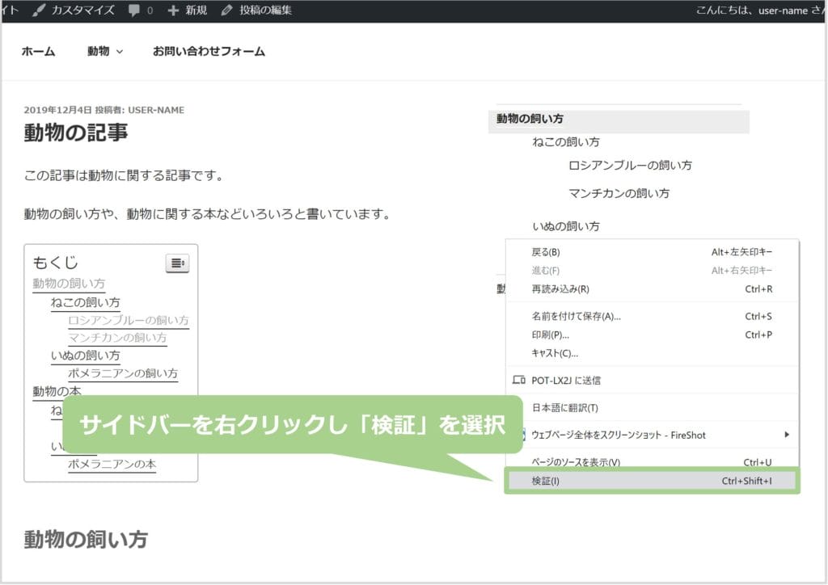Viewport: 828px width, 585px height.
Task: Click the cast device icon beside POT-LX2J
Action: coord(519,380)
